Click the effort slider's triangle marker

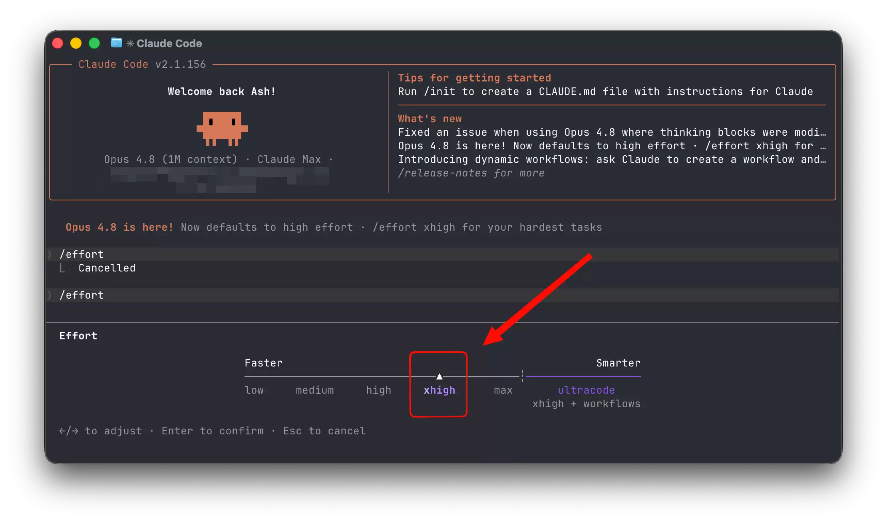point(440,376)
